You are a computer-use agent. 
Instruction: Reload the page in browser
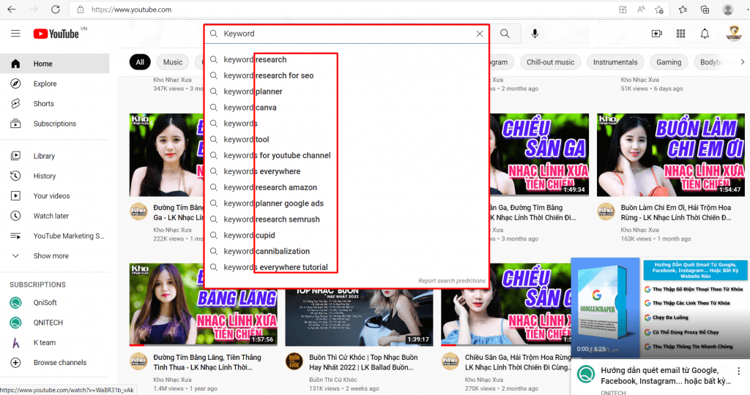coord(56,9)
